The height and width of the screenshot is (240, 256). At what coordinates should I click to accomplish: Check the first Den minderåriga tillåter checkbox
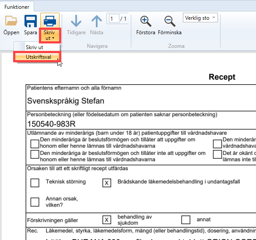click(35, 144)
